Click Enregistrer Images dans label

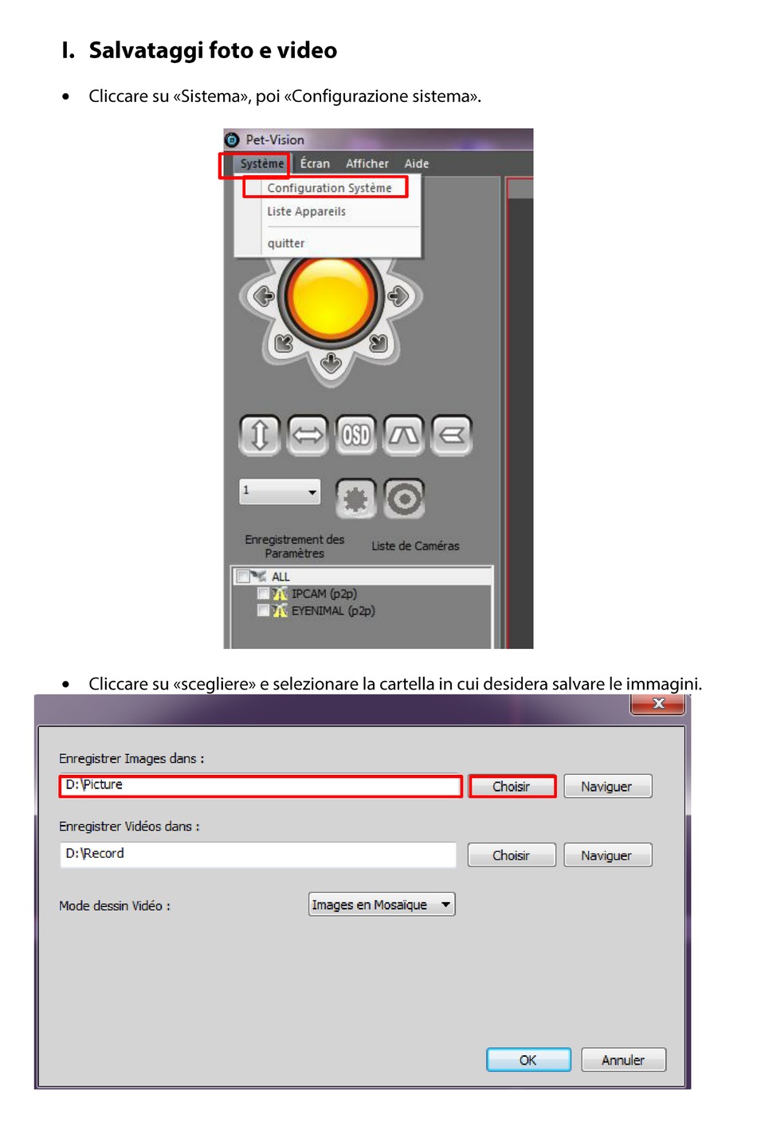(x=131, y=759)
